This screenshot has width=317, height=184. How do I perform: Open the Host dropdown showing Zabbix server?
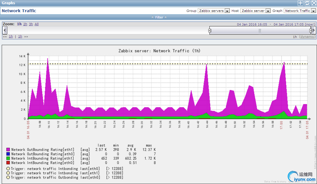coord(255,11)
